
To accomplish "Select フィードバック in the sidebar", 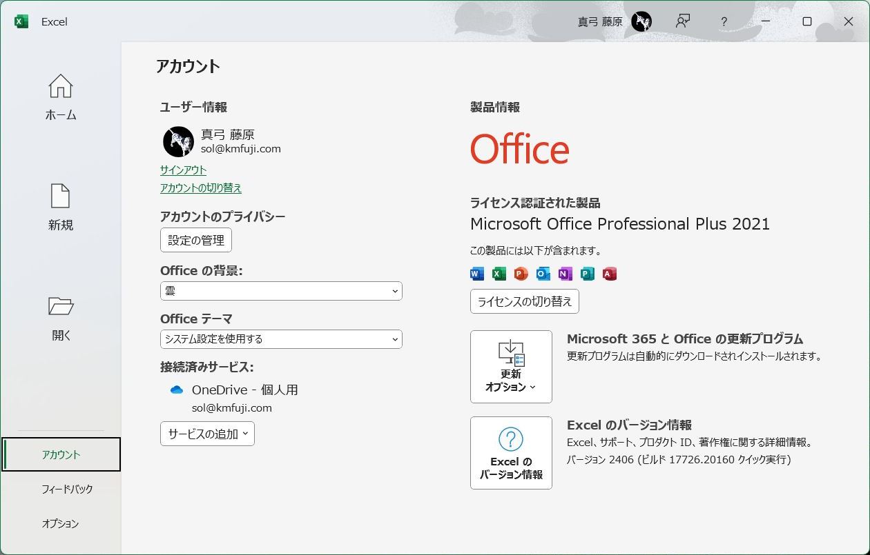I will click(67, 489).
